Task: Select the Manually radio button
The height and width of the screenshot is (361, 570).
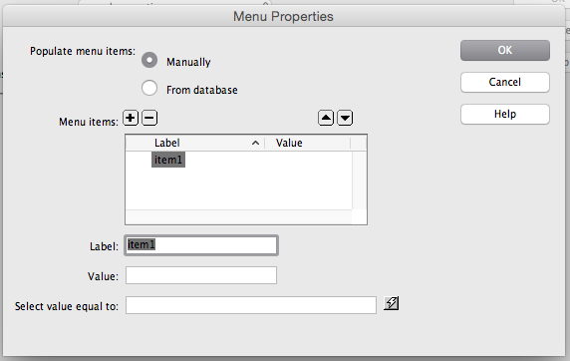Action: click(x=149, y=60)
